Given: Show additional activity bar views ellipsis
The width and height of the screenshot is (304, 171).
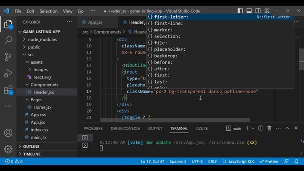Looking at the screenshot, I should 8,106.
